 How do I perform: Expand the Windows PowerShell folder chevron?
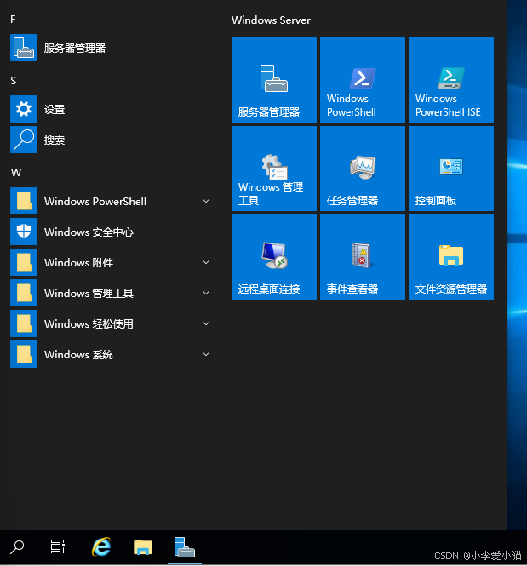tap(206, 201)
